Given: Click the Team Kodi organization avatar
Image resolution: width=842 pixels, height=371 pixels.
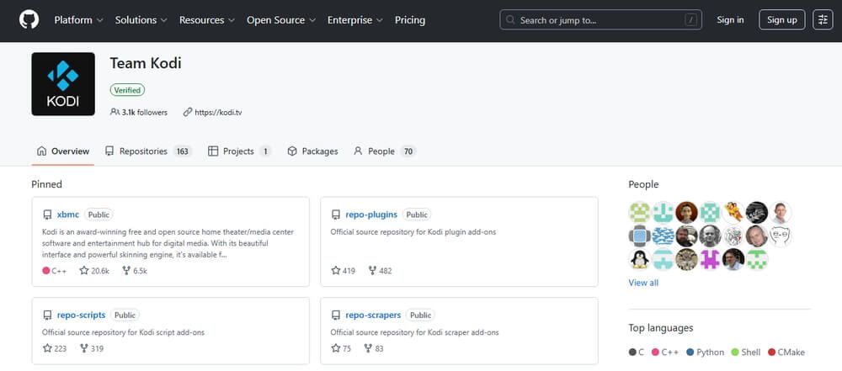Looking at the screenshot, I should [x=63, y=84].
